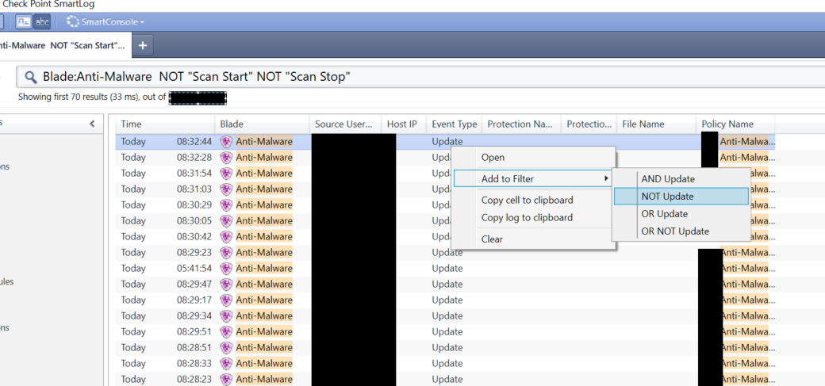Image resolution: width=825 pixels, height=386 pixels.
Task: Click Anti-Malware shield icon in 08:29:47 row
Action: point(226,284)
